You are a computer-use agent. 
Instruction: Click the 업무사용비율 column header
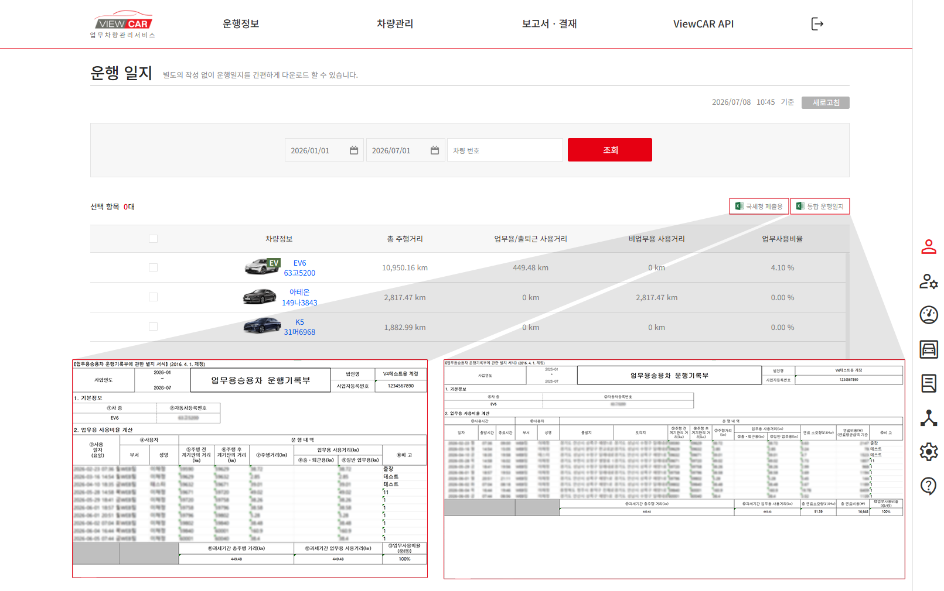(782, 239)
